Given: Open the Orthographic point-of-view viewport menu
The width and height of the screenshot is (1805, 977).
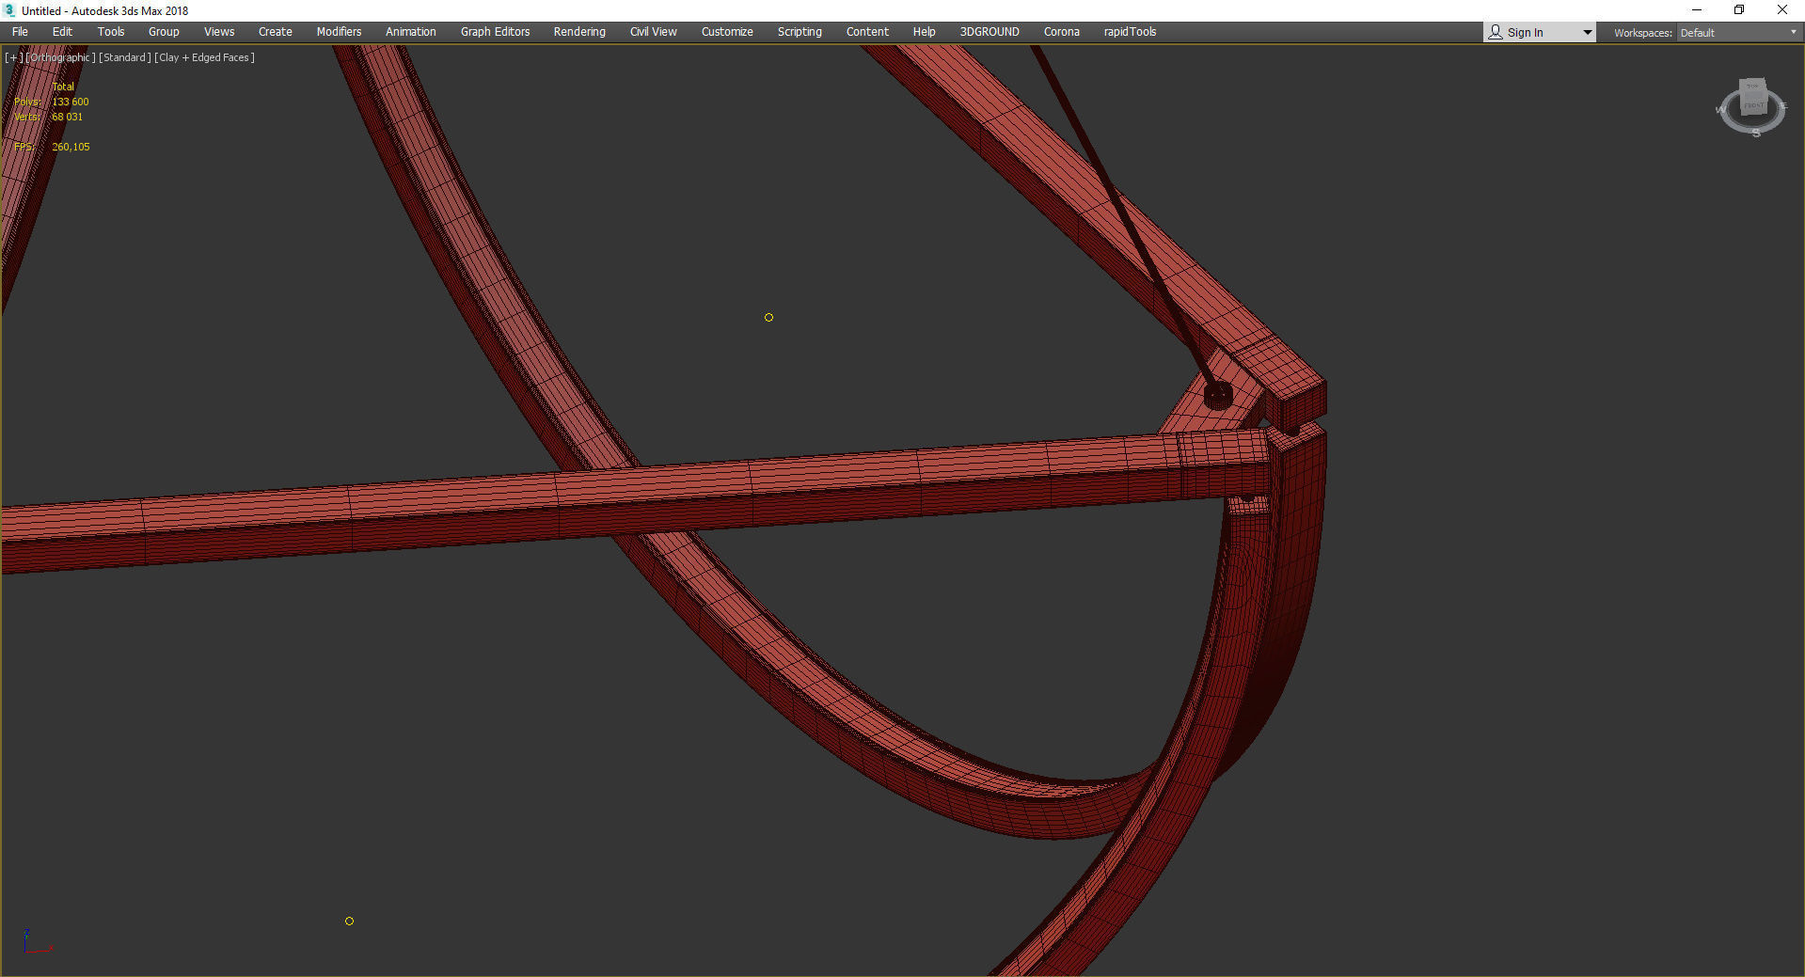Looking at the screenshot, I should 61,57.
